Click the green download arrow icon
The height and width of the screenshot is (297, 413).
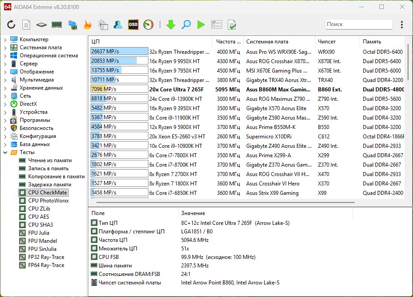click(x=170, y=25)
